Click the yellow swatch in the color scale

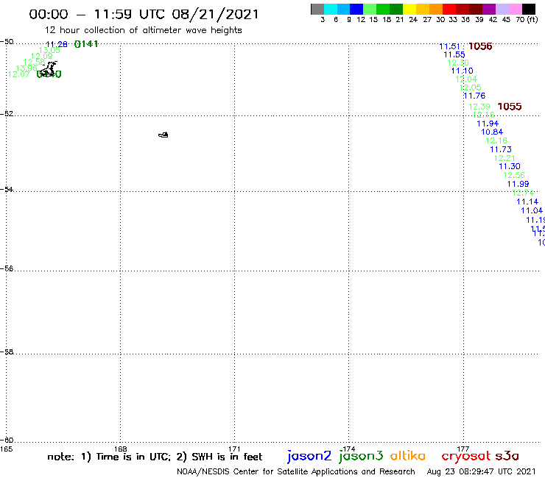coord(409,9)
